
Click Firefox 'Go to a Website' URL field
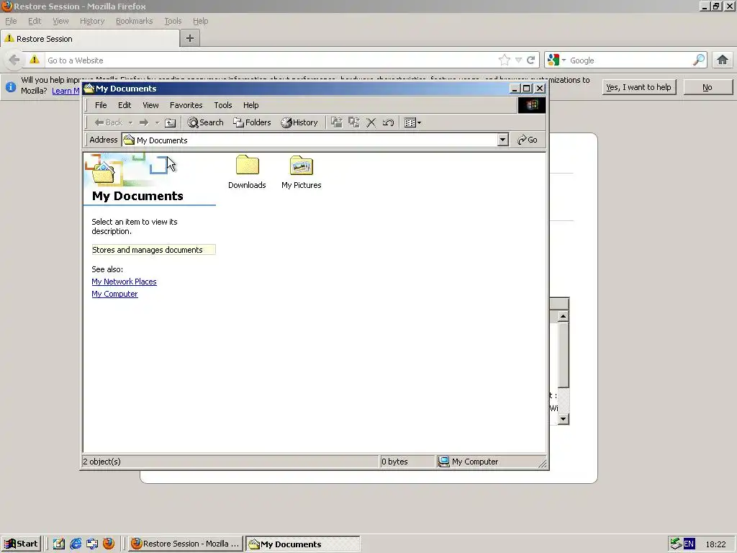click(x=271, y=60)
